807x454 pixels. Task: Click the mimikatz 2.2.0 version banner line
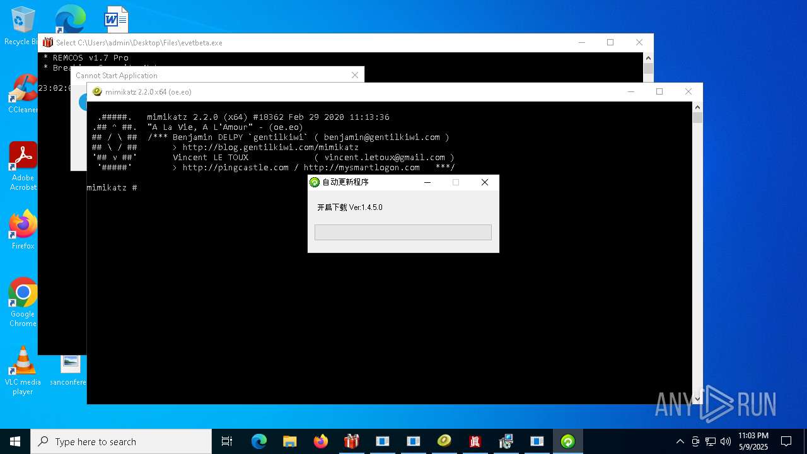pyautogui.click(x=268, y=117)
